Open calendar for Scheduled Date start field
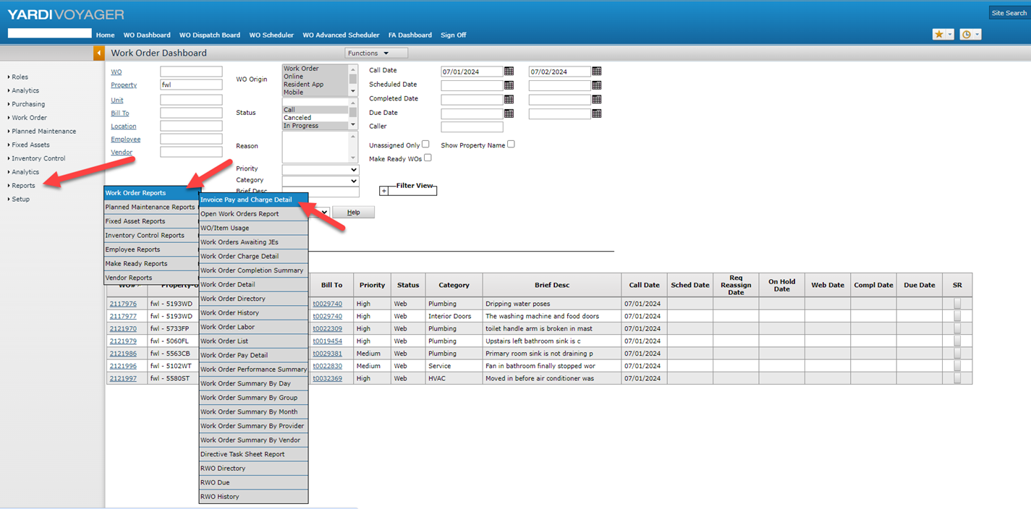 click(509, 85)
